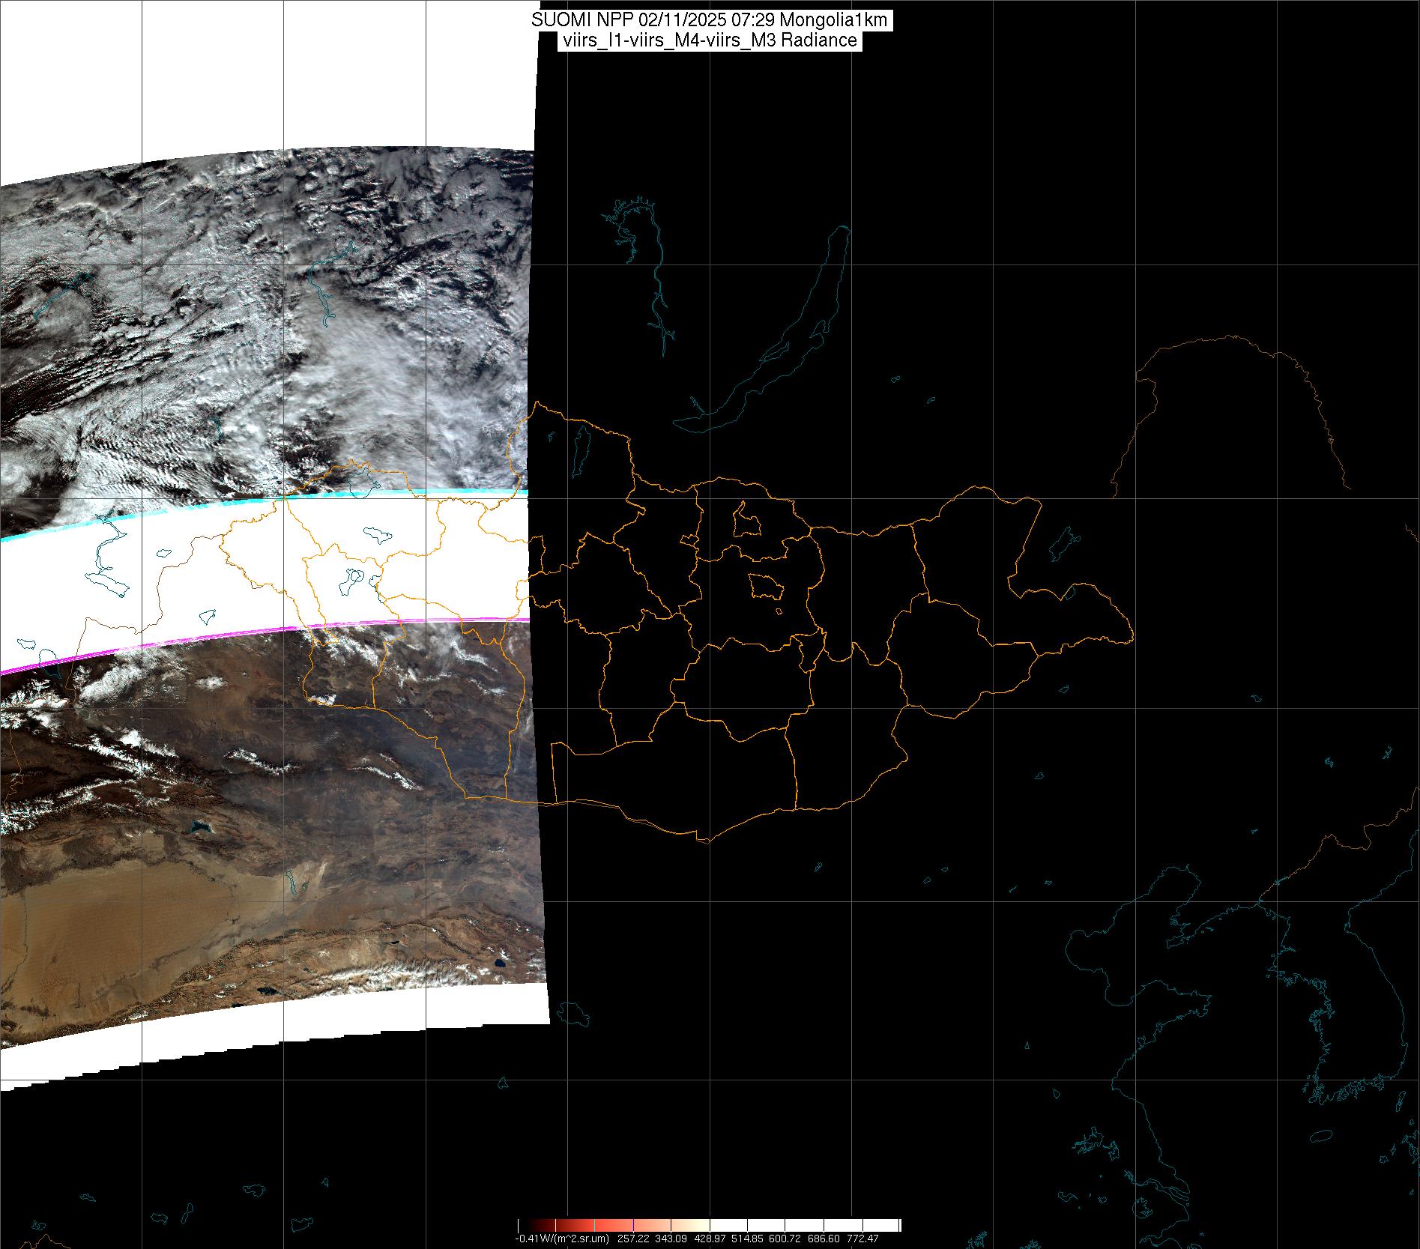
Task: Click the Lake Khövsgöl outline in northern Mongolia
Action: click(581, 447)
